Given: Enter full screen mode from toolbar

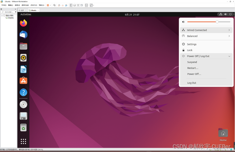Looking at the screenshot, I should click(78, 5).
